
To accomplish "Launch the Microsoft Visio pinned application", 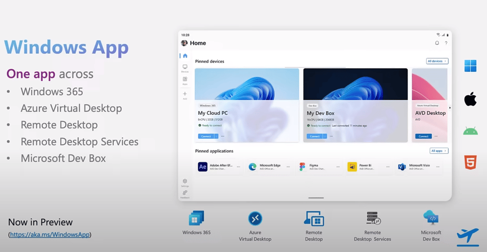I will point(402,167).
